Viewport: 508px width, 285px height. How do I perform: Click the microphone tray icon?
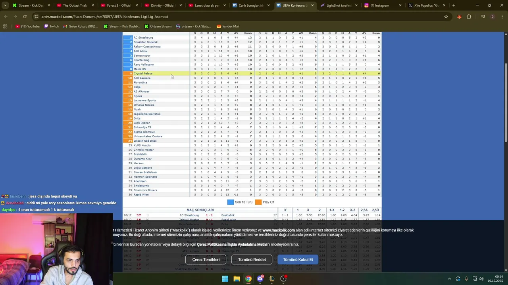(466, 279)
